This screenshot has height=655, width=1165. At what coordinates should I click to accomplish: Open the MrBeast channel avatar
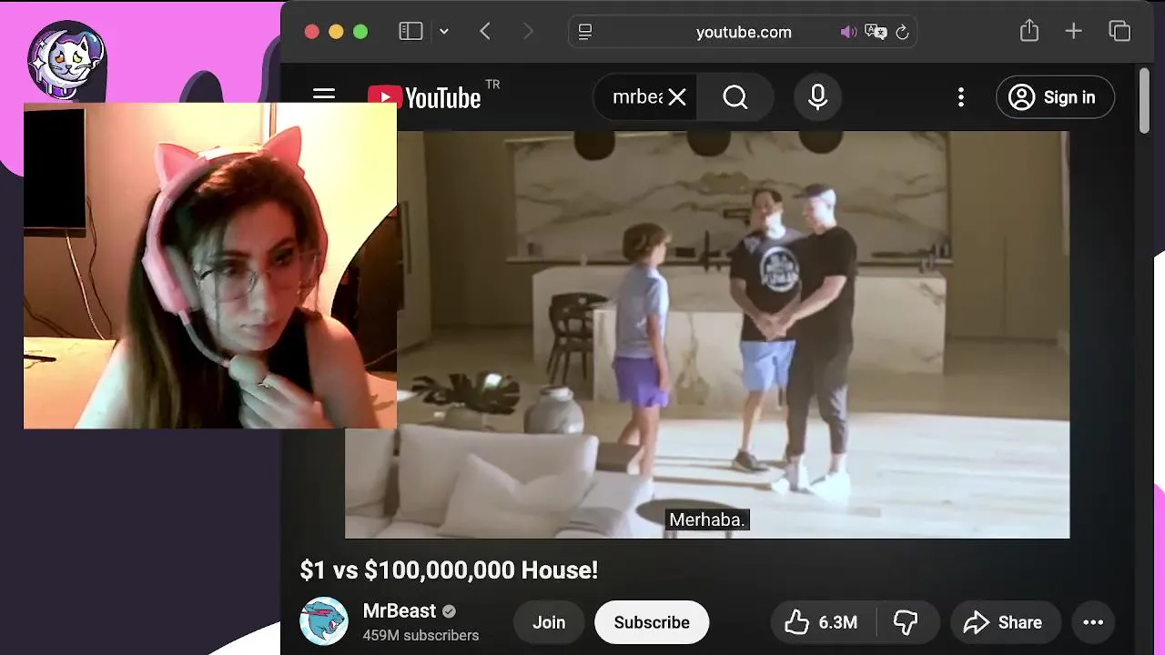tap(324, 621)
